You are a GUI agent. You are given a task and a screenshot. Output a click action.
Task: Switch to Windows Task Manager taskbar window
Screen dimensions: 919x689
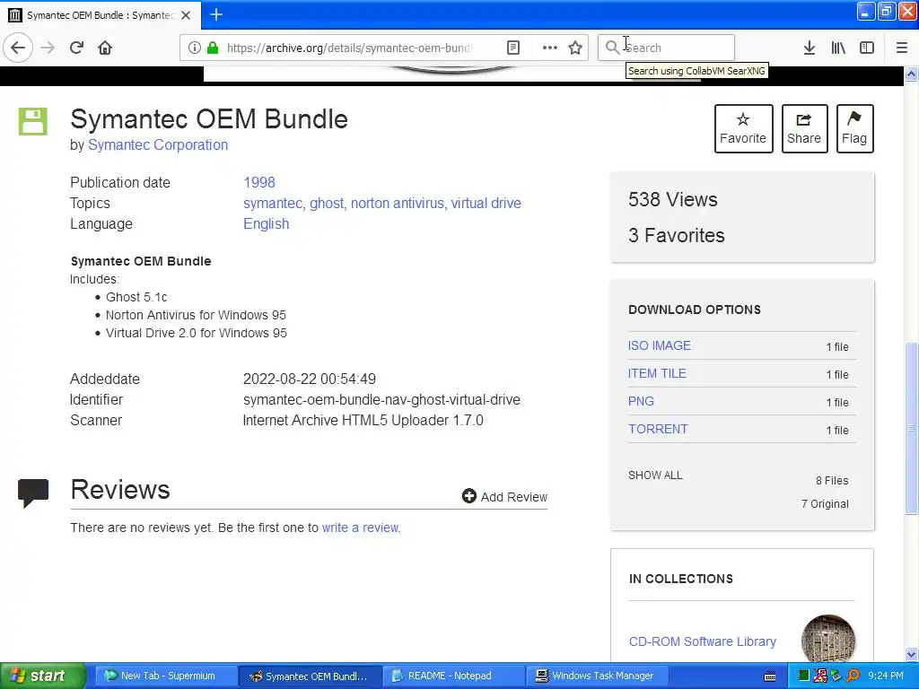tap(597, 676)
